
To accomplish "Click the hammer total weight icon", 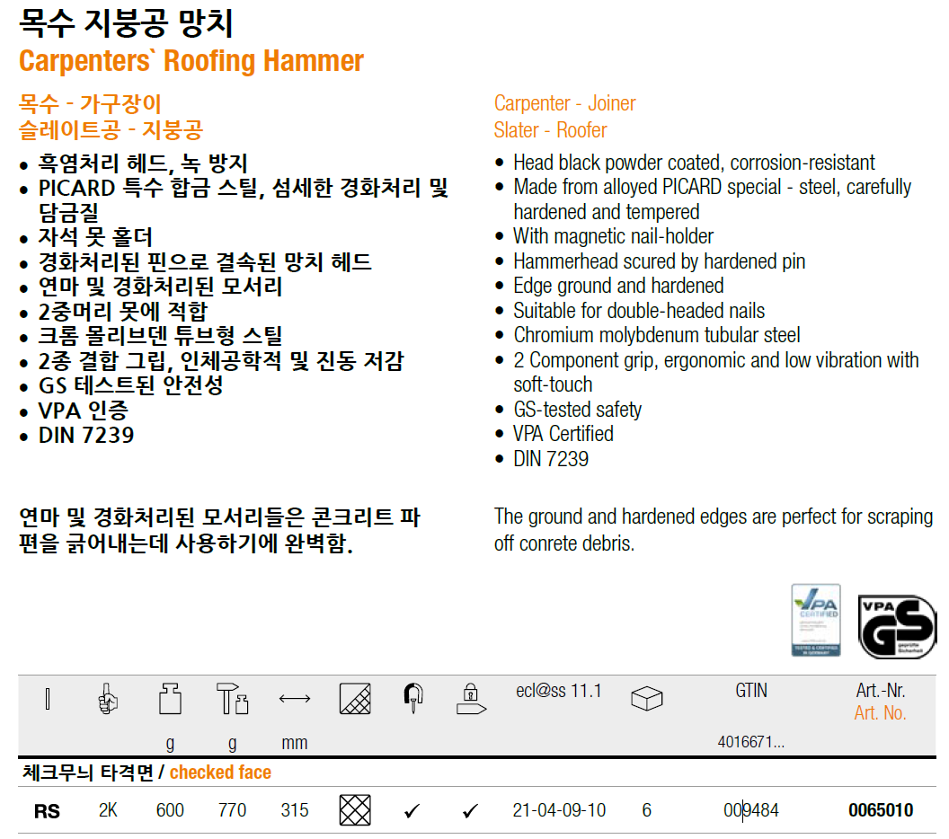I will point(233,699).
